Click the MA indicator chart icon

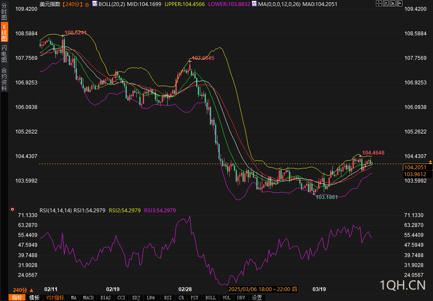[254, 4]
